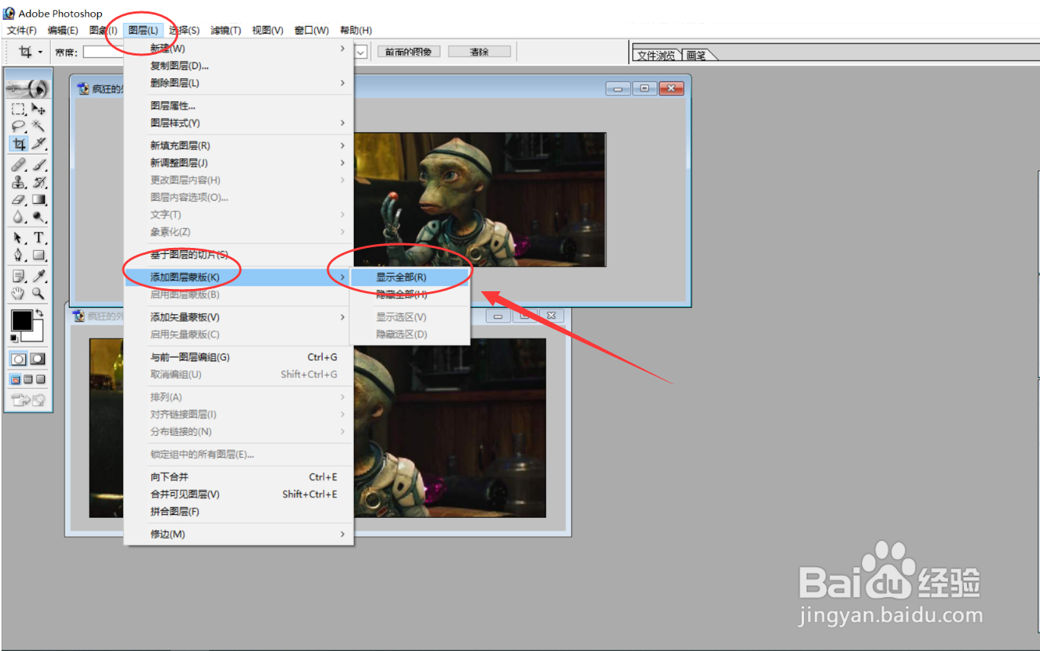Open the 帮助(H) menu

(x=356, y=30)
